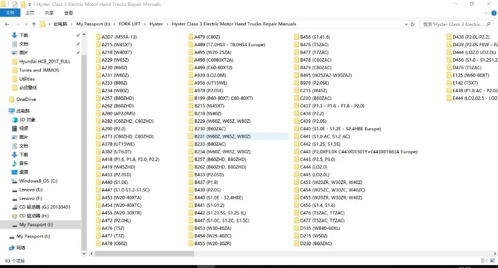
Task: Open 查看 ribbon tab
Action: coord(69,13)
